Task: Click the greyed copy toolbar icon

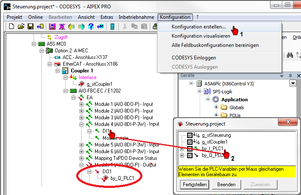Action: coord(134,26)
